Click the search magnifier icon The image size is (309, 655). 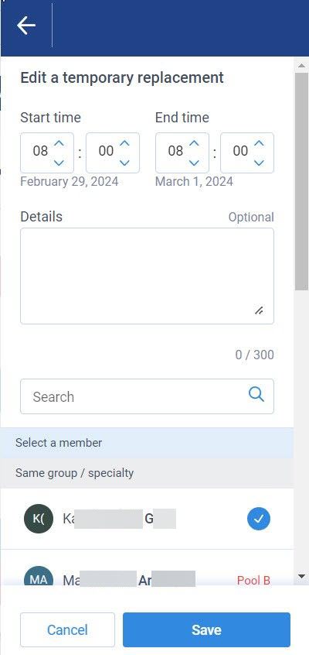[x=256, y=394]
